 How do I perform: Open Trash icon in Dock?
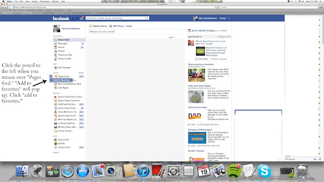[302, 171]
